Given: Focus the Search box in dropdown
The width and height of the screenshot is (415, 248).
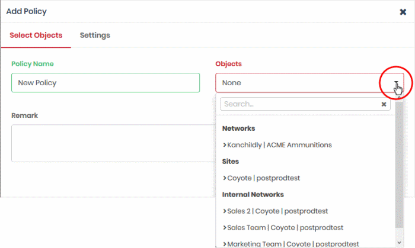Looking at the screenshot, I should 301,104.
